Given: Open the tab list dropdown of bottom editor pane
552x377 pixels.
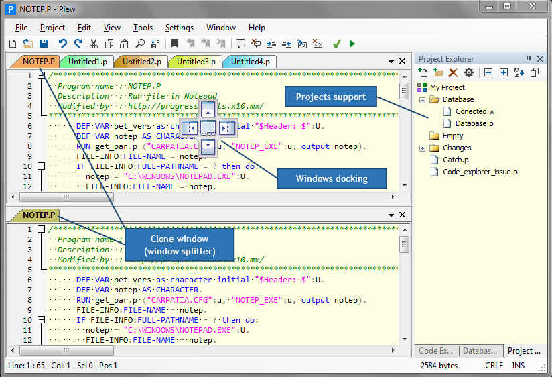Looking at the screenshot, I should tap(391, 215).
